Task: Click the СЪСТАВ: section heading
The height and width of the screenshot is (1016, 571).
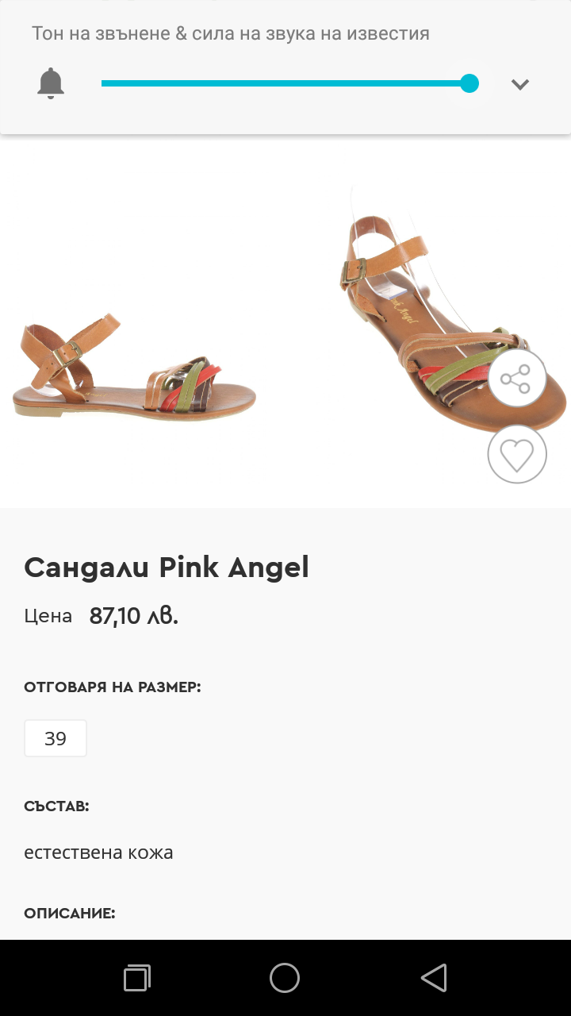Action: point(56,806)
